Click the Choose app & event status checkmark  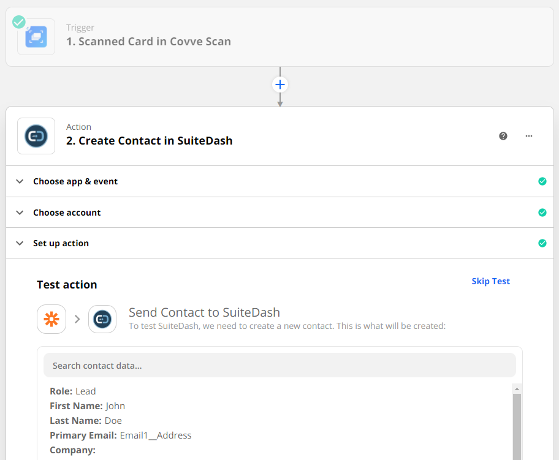coord(542,181)
